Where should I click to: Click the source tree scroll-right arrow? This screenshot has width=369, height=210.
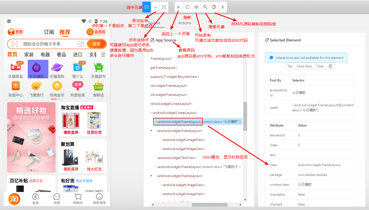241,205
